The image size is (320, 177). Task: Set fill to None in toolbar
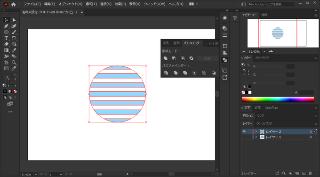click(x=15, y=91)
